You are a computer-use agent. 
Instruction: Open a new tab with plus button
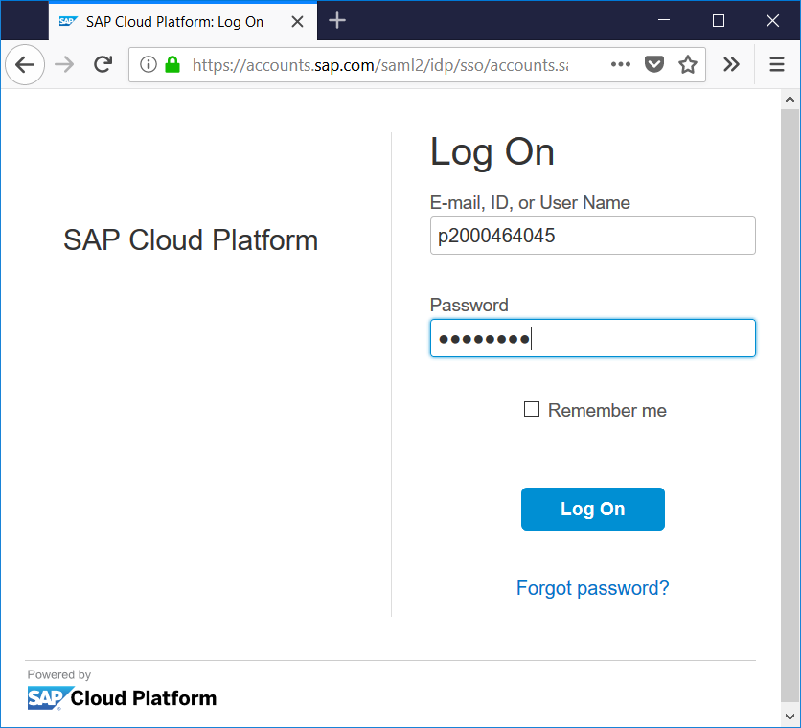point(336,20)
